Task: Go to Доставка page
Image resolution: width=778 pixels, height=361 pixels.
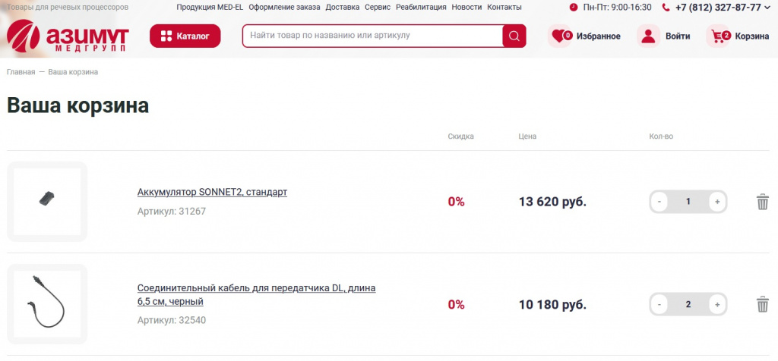Action: point(343,8)
